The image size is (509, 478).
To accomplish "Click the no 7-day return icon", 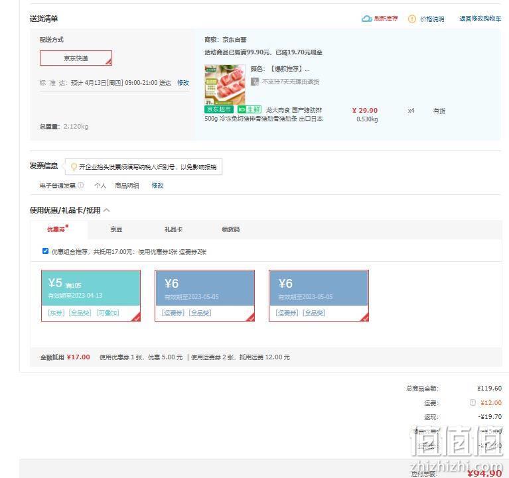I will [255, 82].
